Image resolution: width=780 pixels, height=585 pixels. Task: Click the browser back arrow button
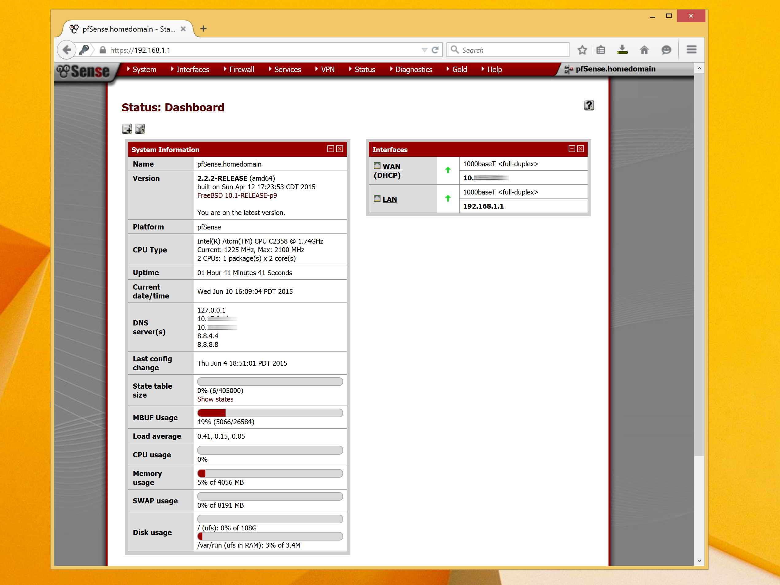pyautogui.click(x=66, y=50)
